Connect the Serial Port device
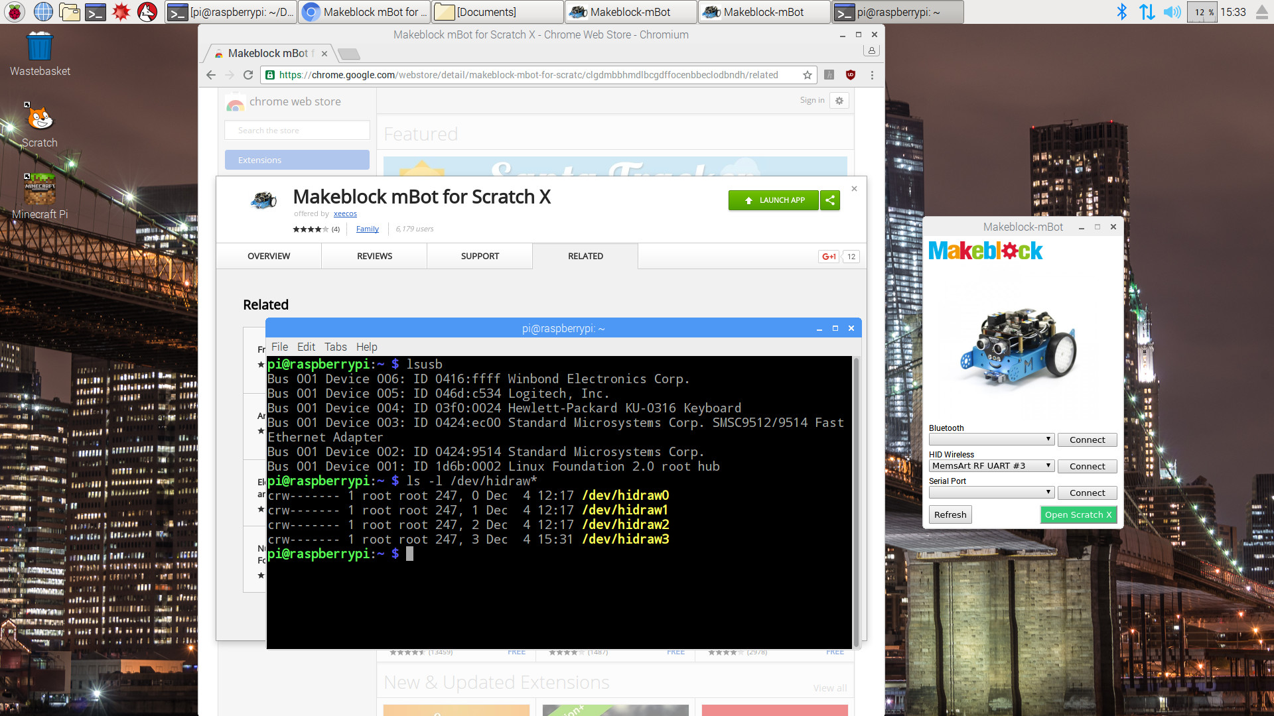1274x716 pixels. (x=1087, y=493)
